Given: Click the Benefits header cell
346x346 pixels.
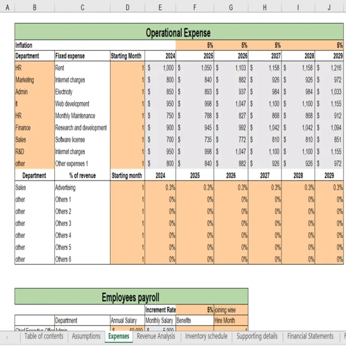Looking at the screenshot, I should 195,320.
